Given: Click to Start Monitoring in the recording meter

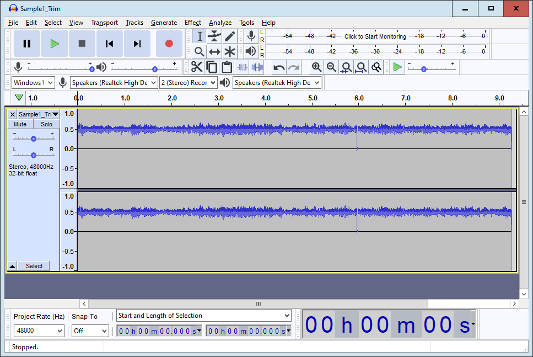Looking at the screenshot, I should [375, 36].
